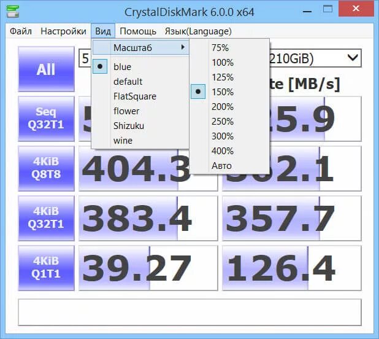Open the Помощь menu
The image size is (379, 339).
[138, 31]
